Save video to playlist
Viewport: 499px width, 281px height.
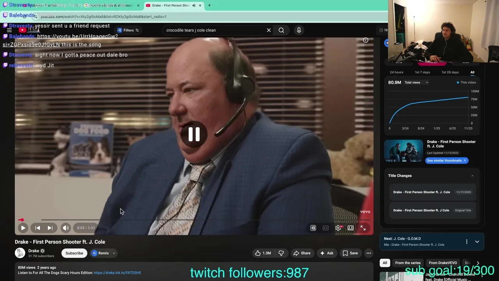click(350, 253)
